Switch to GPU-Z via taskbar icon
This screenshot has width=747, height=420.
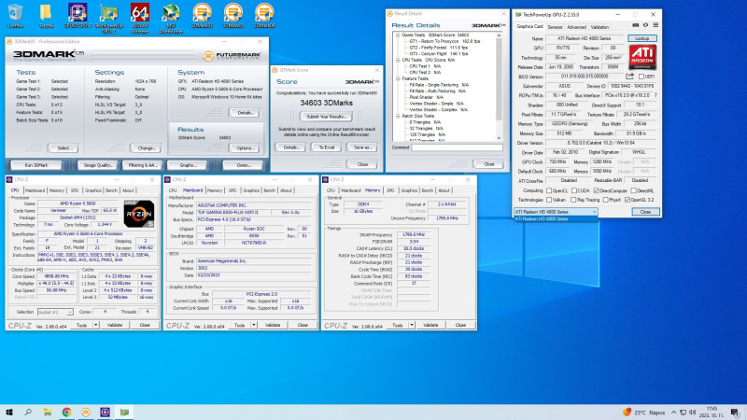124,412
